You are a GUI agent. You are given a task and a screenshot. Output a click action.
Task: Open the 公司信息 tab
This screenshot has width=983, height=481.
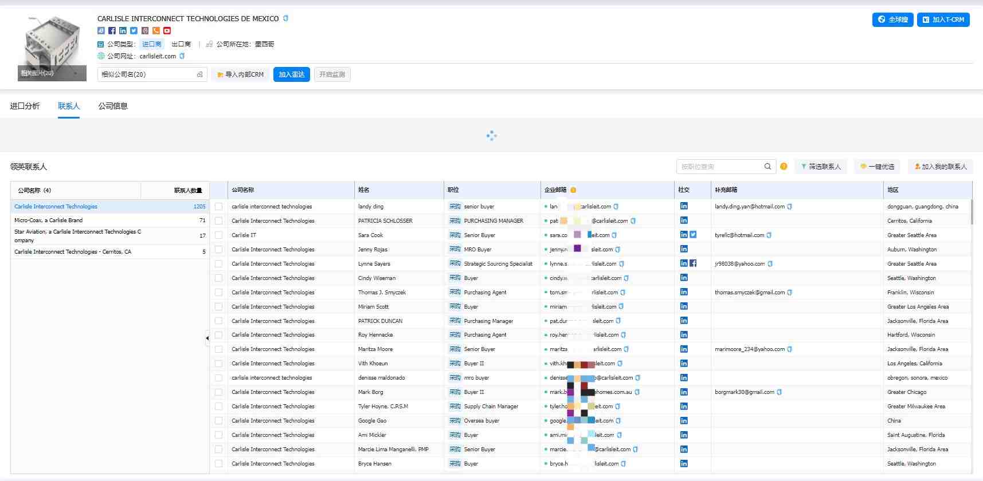113,106
